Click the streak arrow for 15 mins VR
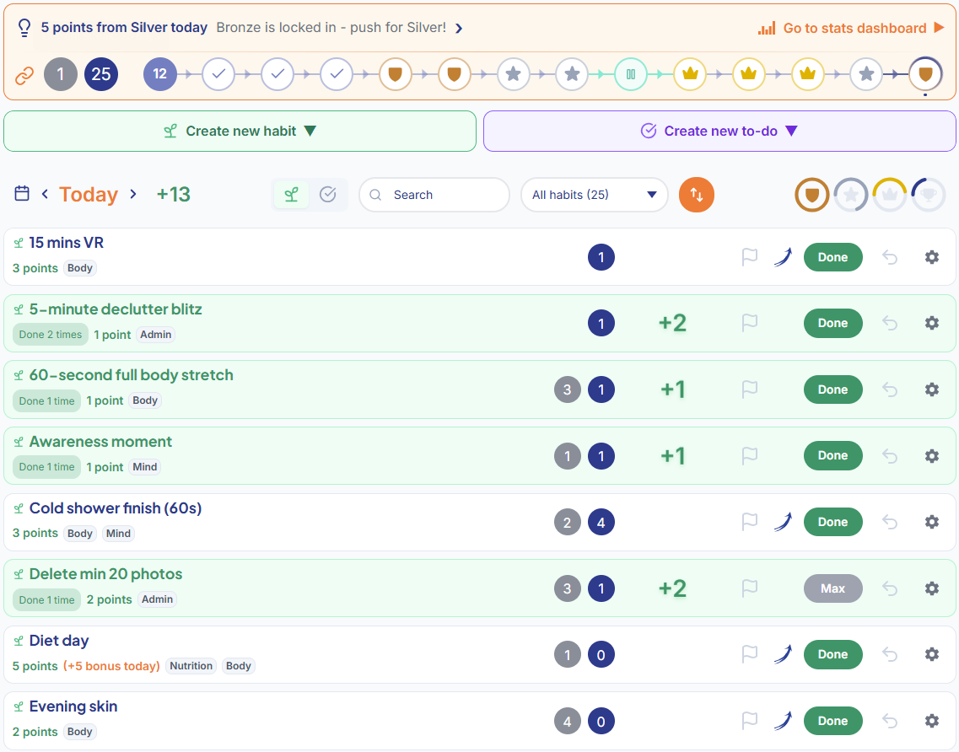959x752 pixels. [783, 257]
